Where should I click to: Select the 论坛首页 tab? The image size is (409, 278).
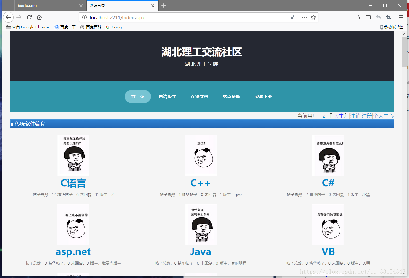point(122,6)
